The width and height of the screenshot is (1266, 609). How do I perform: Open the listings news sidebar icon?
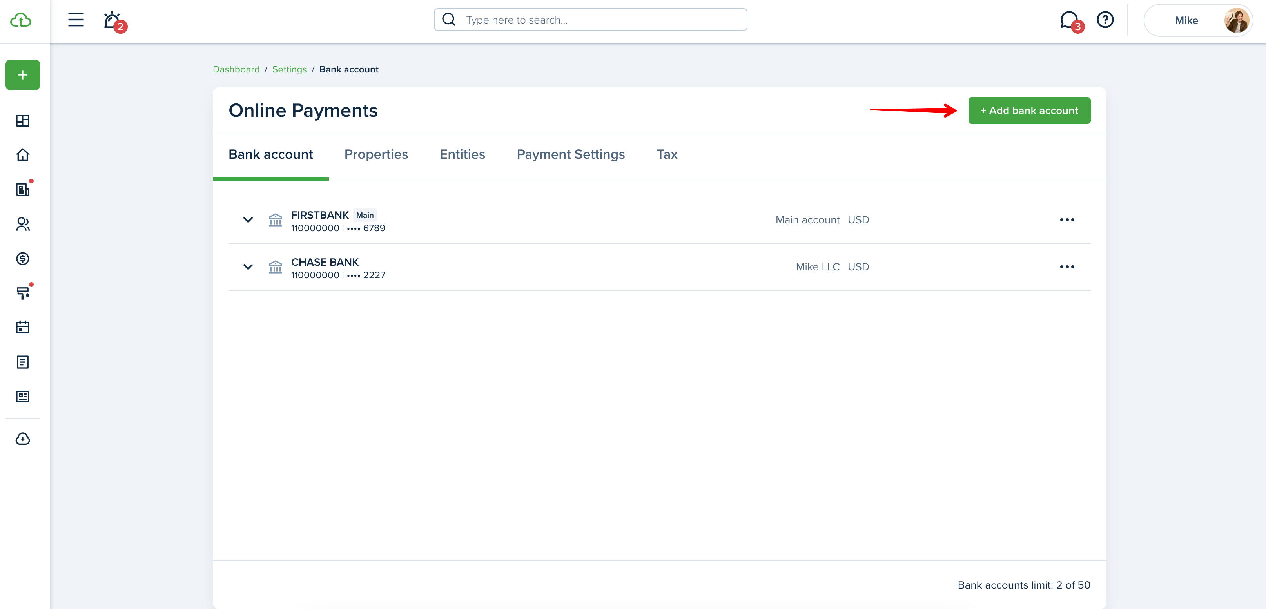pos(23,397)
